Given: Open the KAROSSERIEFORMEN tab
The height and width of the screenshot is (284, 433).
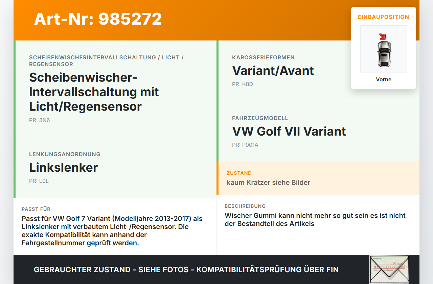Looking at the screenshot, I should coord(263,57).
